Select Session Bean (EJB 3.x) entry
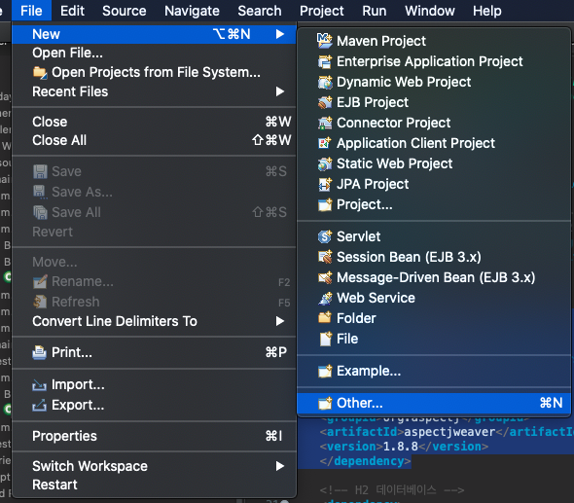 click(434, 257)
